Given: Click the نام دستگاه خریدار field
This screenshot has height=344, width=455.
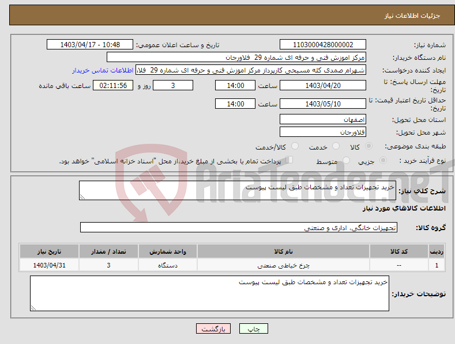Looking at the screenshot, I should pyautogui.click(x=236, y=58).
